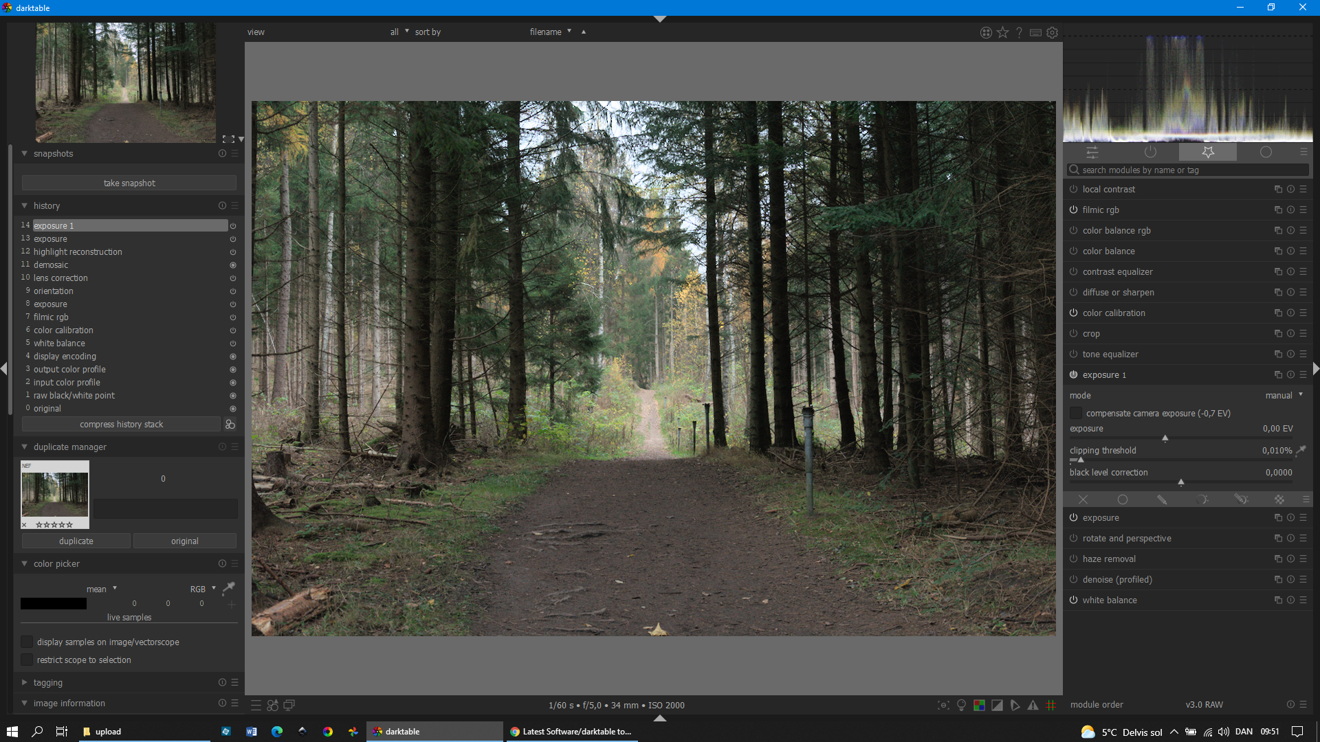Screen dimensions: 1320x742
Task: Toggle the guides grid overlay icon
Action: point(1050,705)
